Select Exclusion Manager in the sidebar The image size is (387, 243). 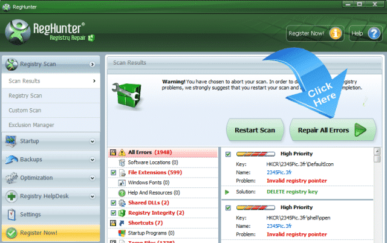click(31, 125)
